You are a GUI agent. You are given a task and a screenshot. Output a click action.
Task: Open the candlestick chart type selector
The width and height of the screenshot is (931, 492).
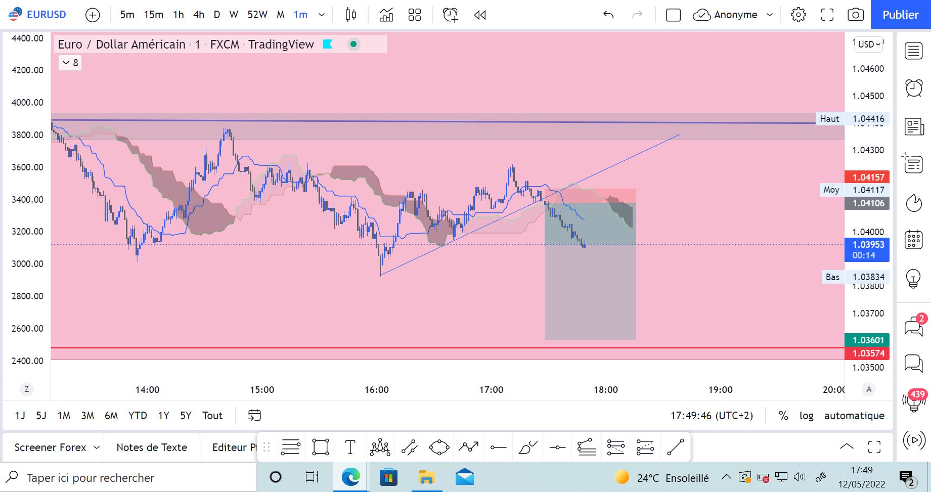350,15
